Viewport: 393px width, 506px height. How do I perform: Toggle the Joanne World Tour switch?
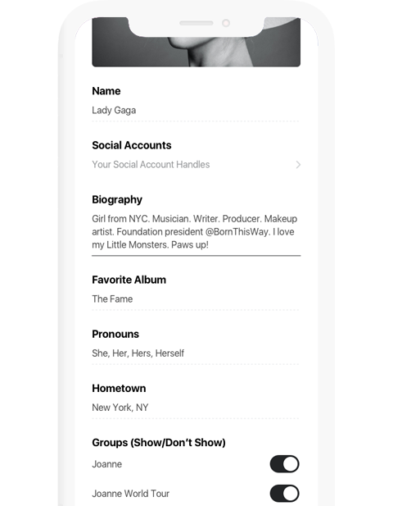tap(284, 494)
